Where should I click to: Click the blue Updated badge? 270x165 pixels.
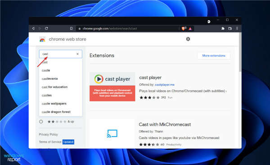[x=68, y=142]
